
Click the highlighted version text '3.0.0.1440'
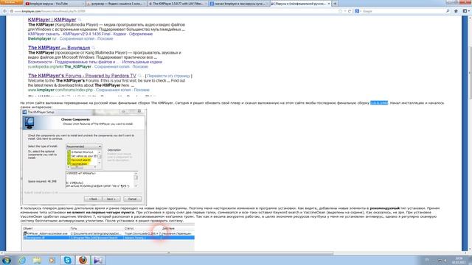point(379,103)
